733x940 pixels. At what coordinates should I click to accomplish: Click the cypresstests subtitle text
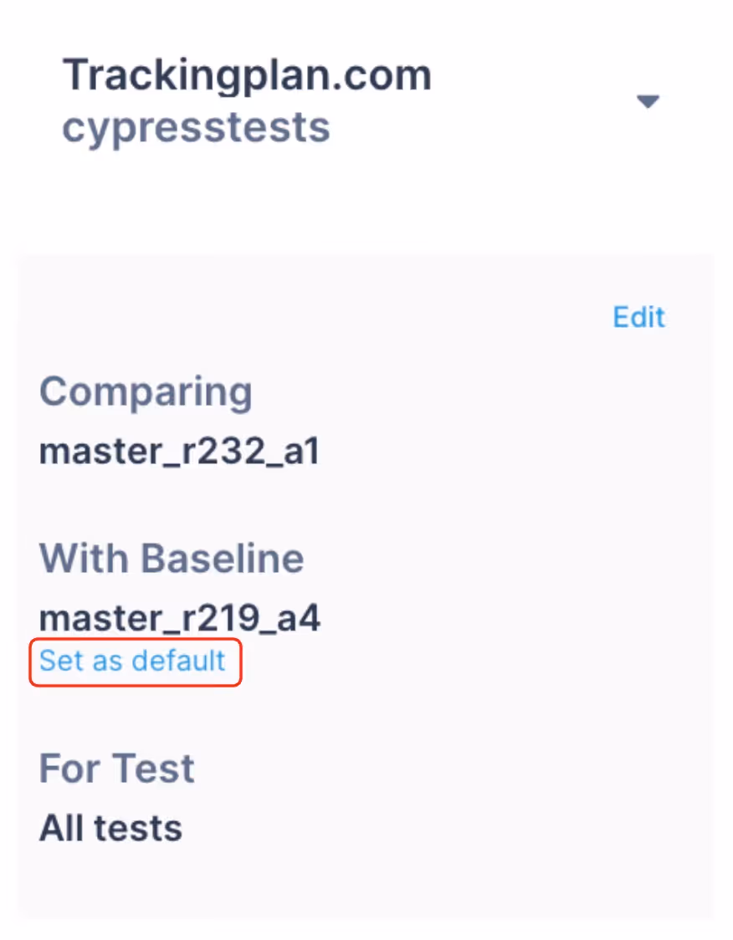[197, 126]
